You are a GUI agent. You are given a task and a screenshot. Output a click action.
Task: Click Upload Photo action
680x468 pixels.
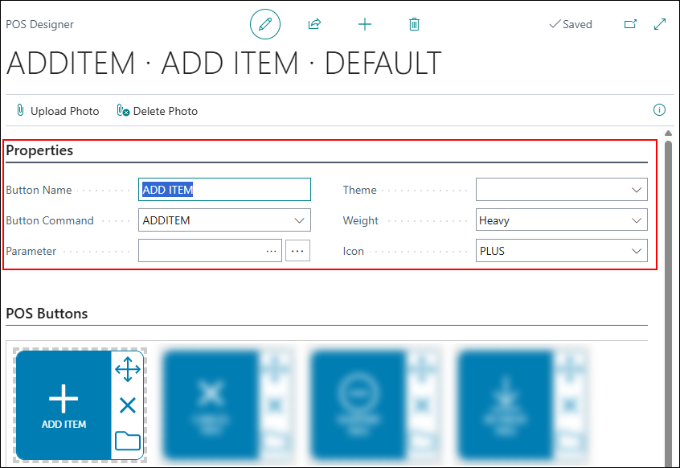click(57, 111)
